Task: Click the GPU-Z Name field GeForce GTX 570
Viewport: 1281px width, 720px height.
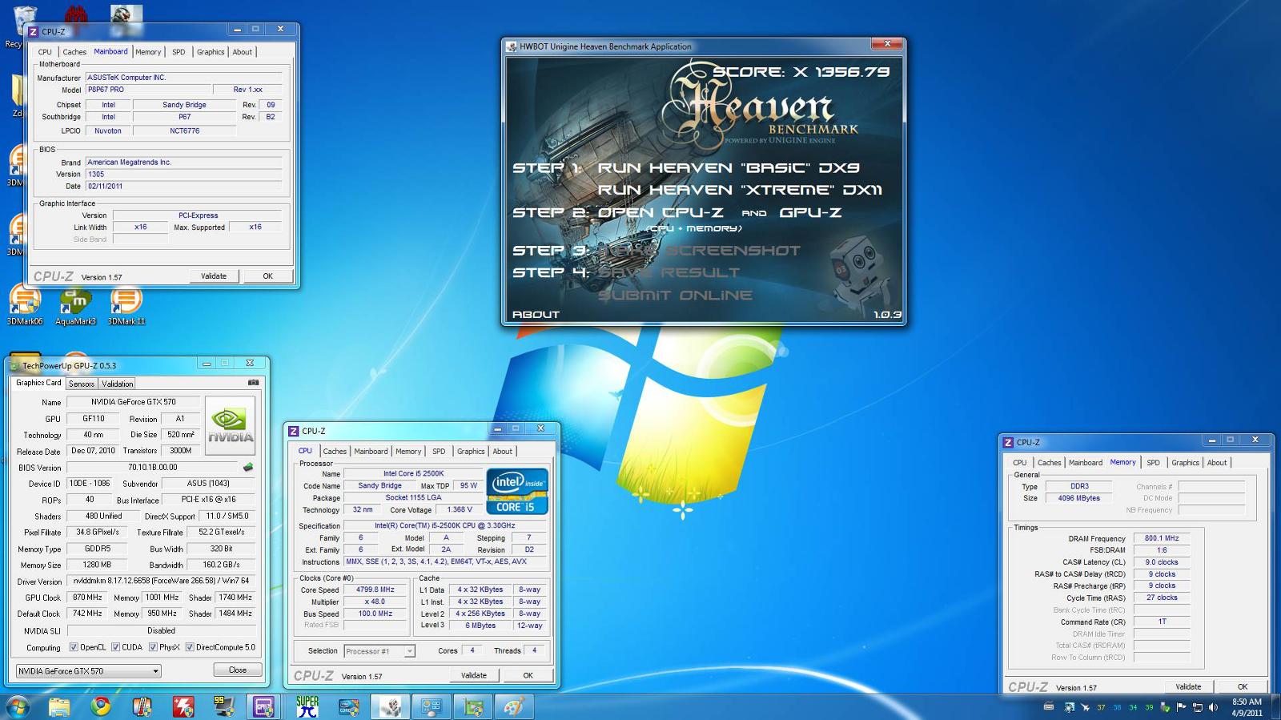Action: (x=133, y=402)
